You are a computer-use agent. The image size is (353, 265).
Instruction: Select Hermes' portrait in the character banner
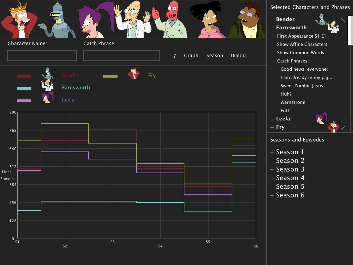(x=247, y=20)
